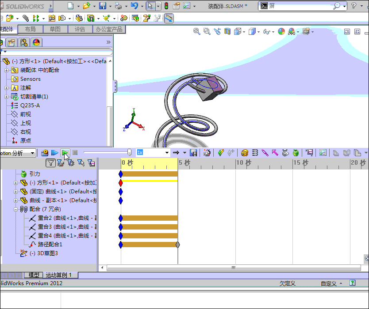
Task: Click the green help question mark in status bar
Action: pyautogui.click(x=352, y=283)
